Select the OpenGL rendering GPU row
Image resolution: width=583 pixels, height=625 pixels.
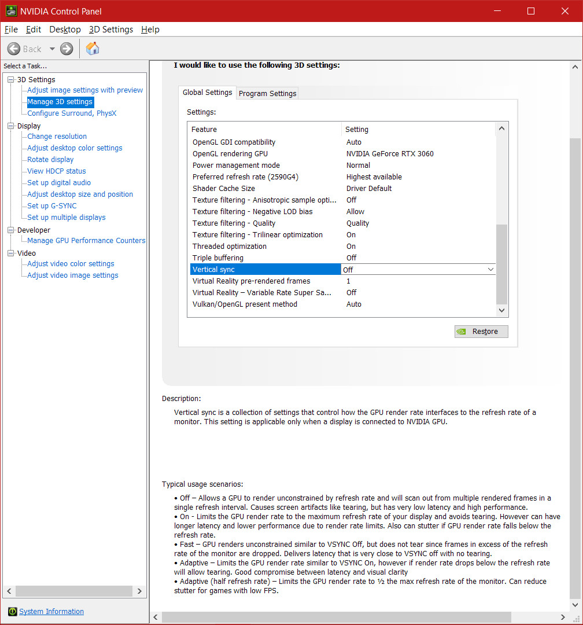(x=343, y=154)
